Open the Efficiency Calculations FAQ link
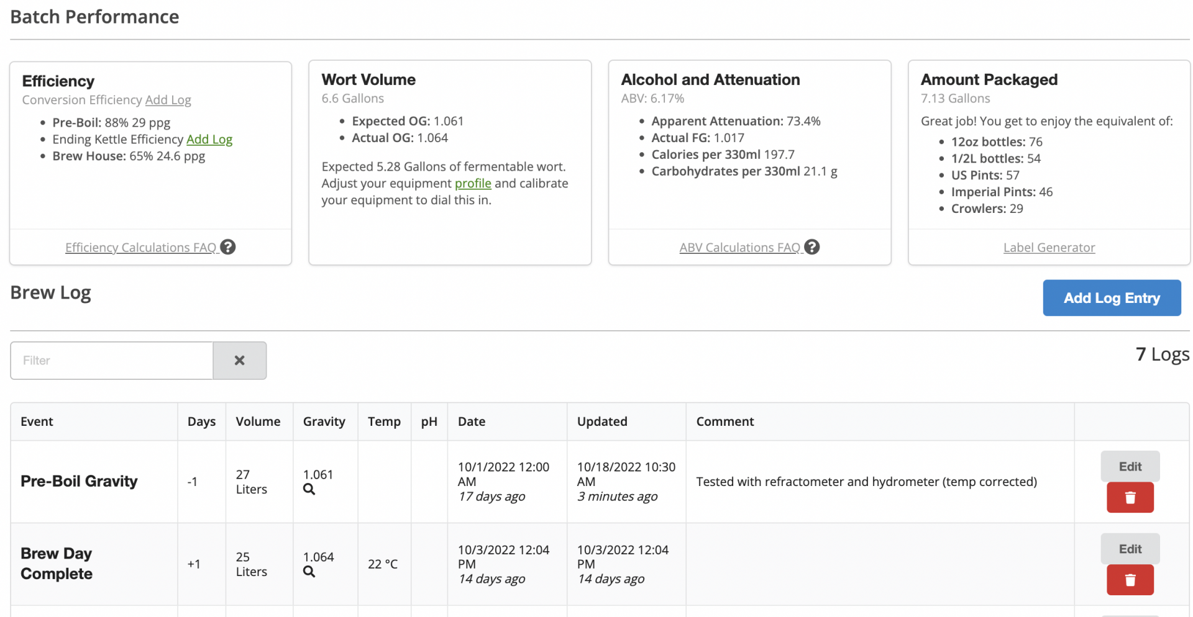This screenshot has height=617, width=1193. 140,248
